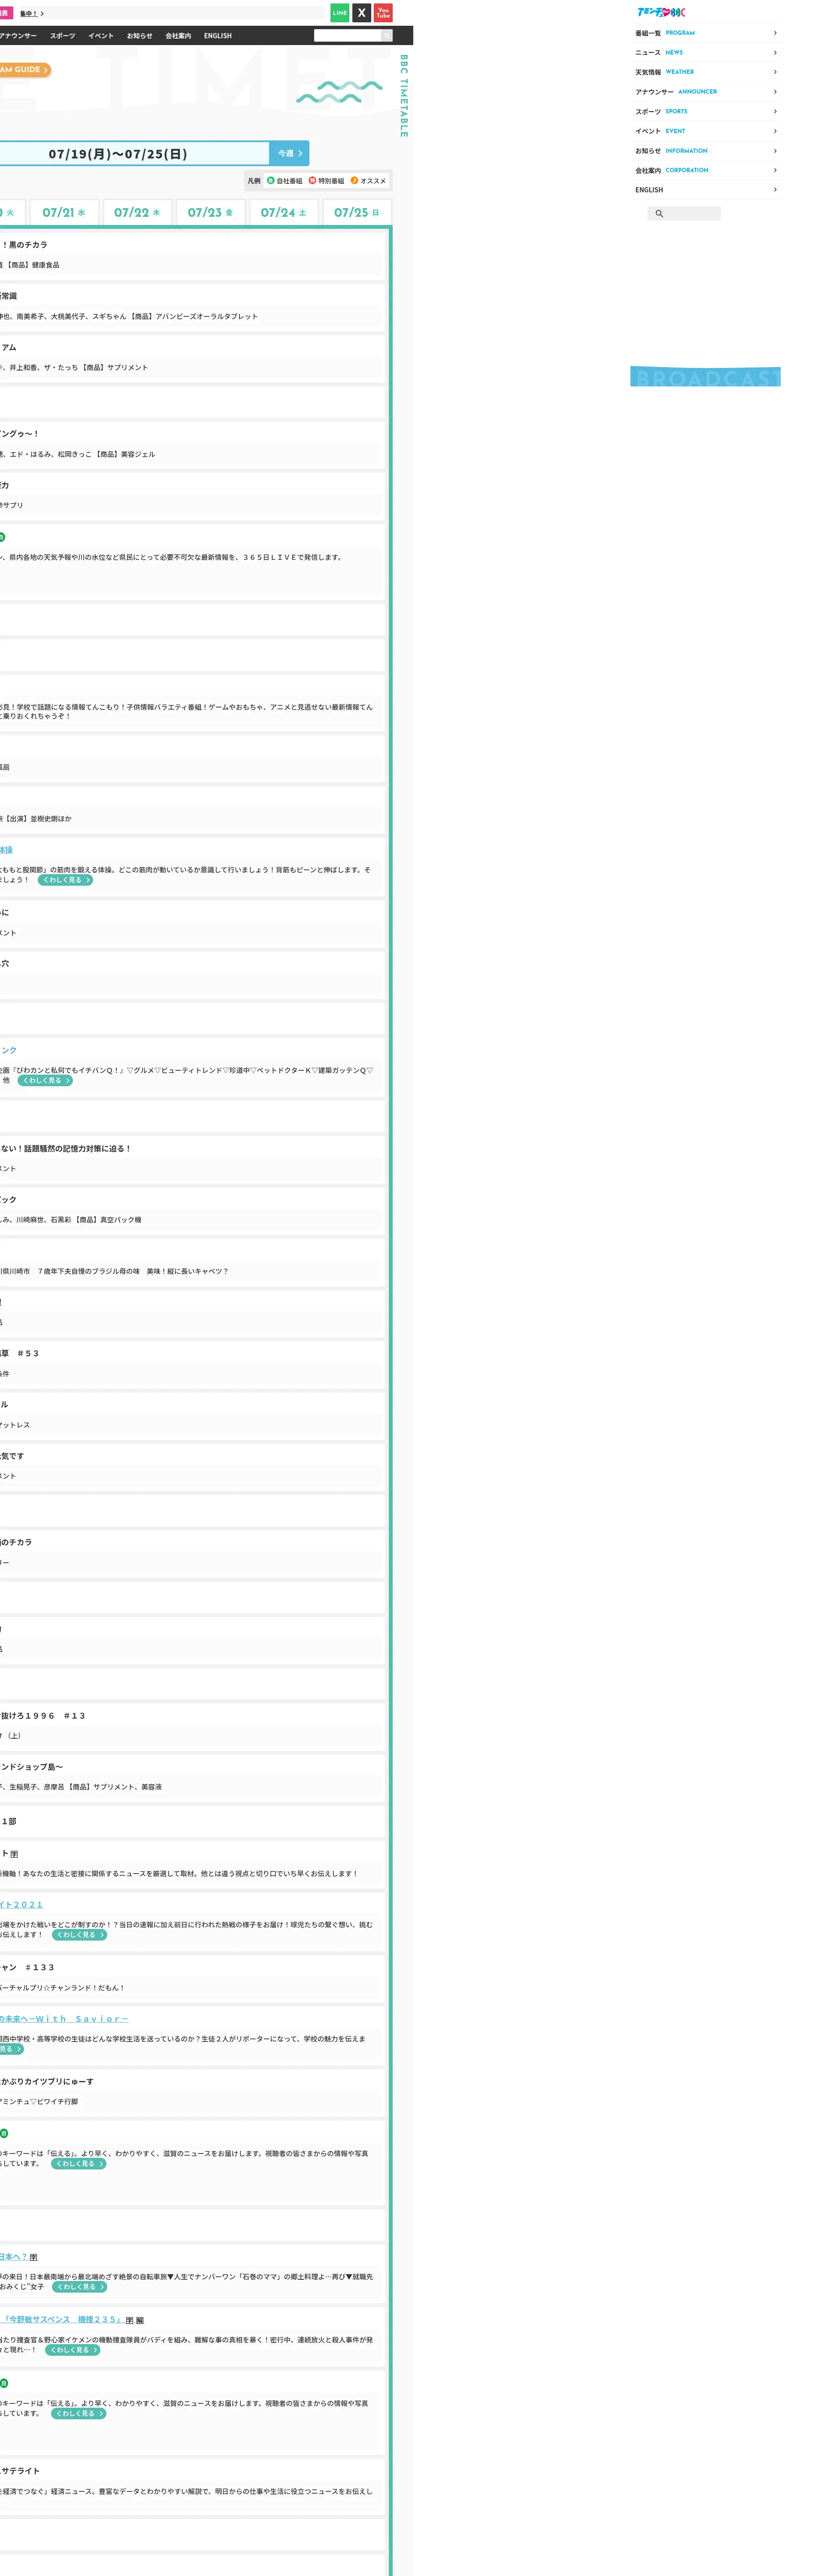Viewport: 824px width, 2576px height.
Task: Select the 07/25 日 day tab
Action: tap(357, 213)
